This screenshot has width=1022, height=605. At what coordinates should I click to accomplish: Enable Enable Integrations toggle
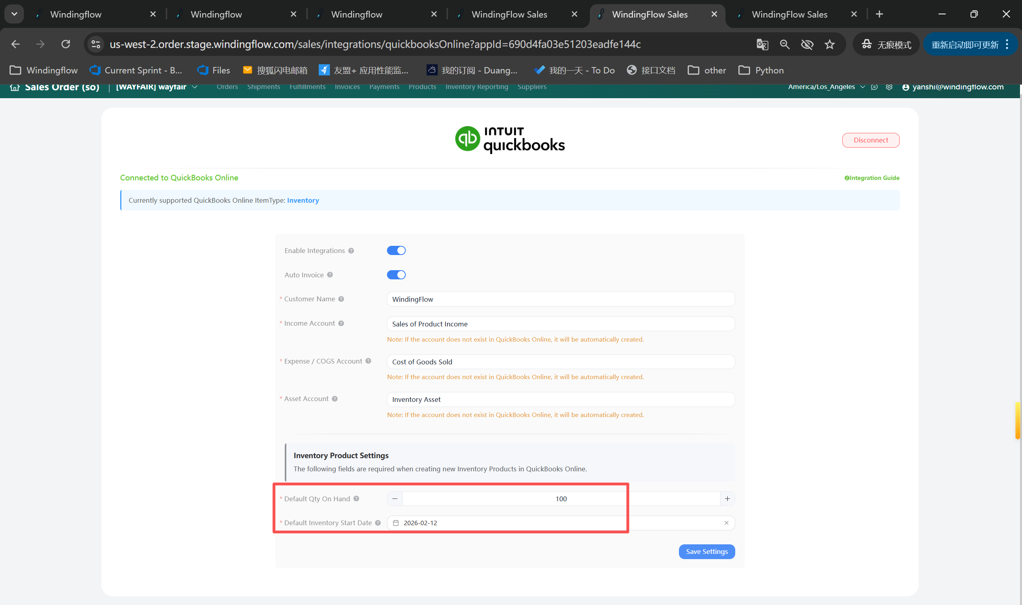[x=396, y=250]
